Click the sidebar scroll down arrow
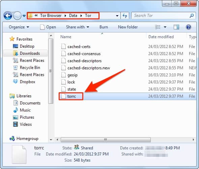Viewport: 199px width, 169px height. pyautogui.click(x=51, y=140)
